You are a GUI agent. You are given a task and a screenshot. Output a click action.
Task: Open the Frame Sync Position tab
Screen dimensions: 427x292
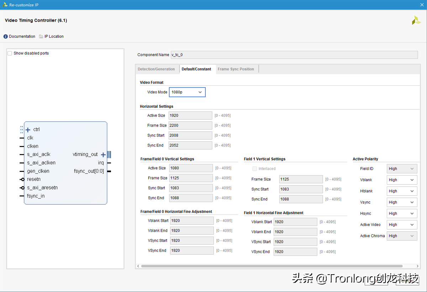pyautogui.click(x=236, y=69)
